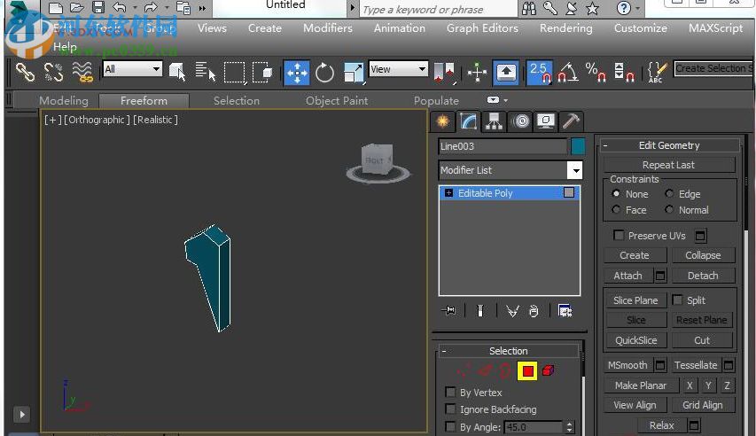Open the Modifiers menu
The height and width of the screenshot is (436, 756).
(x=328, y=28)
